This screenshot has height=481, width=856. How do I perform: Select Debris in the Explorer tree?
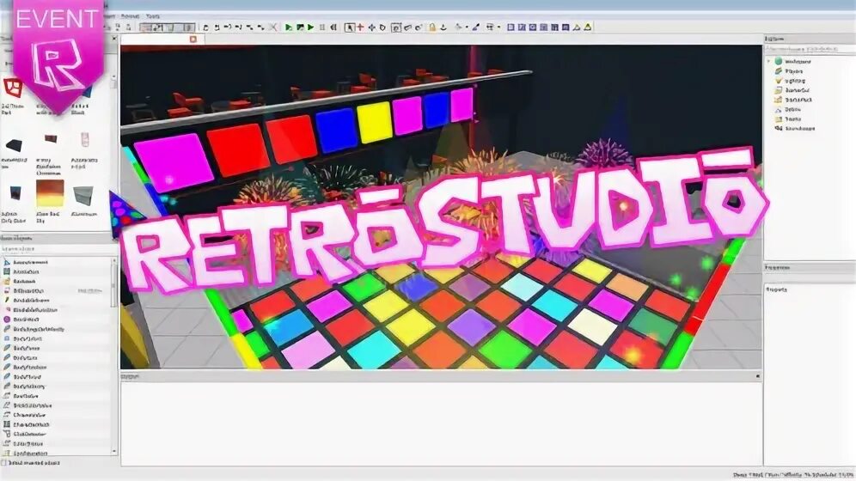tap(792, 109)
